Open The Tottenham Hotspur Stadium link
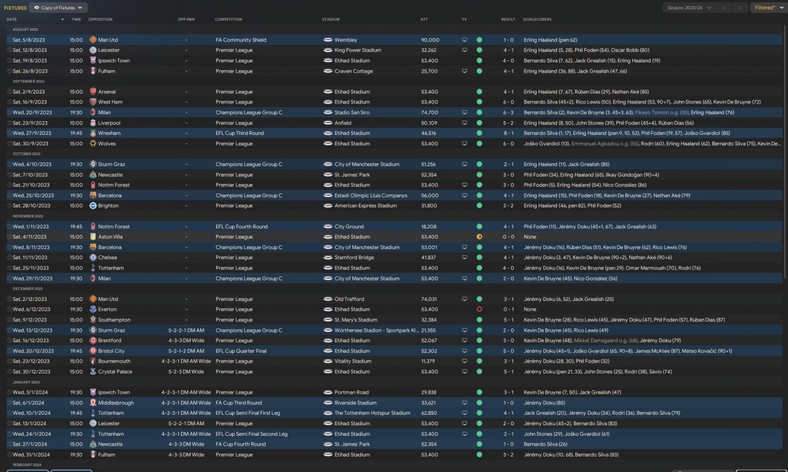788x472 pixels. click(372, 414)
